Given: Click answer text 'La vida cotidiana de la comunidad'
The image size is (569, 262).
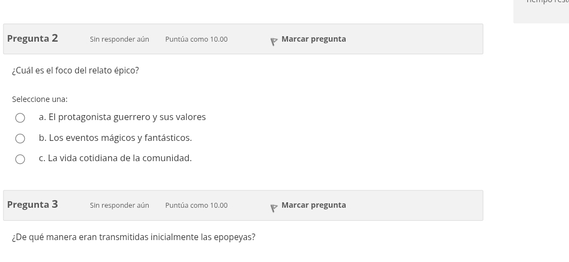Looking at the screenshot, I should [x=120, y=158].
